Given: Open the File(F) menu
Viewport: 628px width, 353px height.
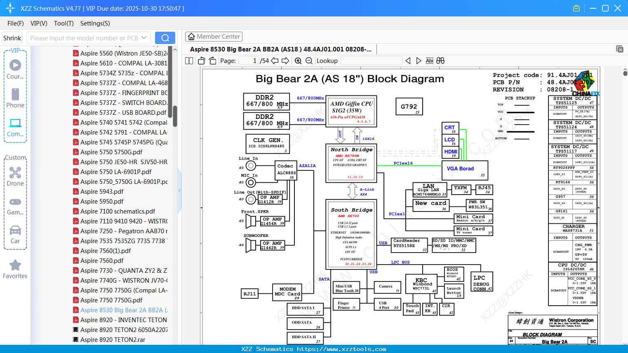Looking at the screenshot, I should coord(16,23).
